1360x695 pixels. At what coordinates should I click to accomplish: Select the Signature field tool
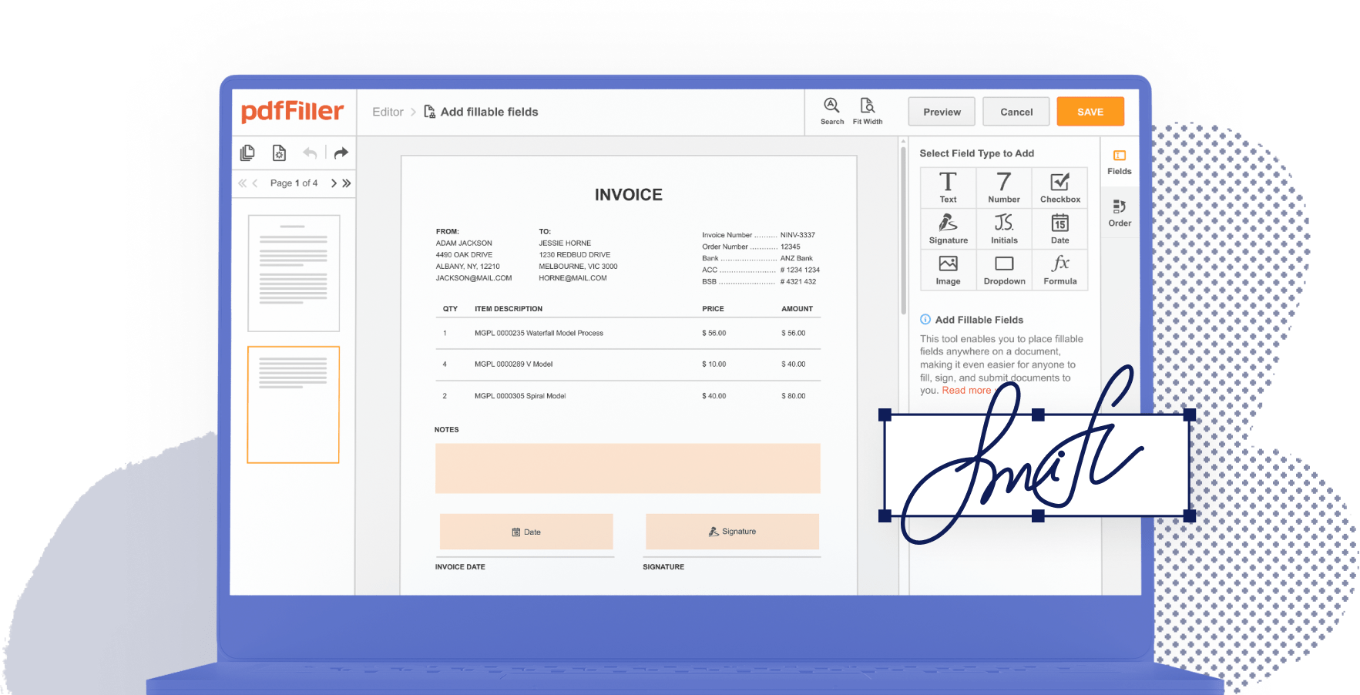pyautogui.click(x=947, y=228)
